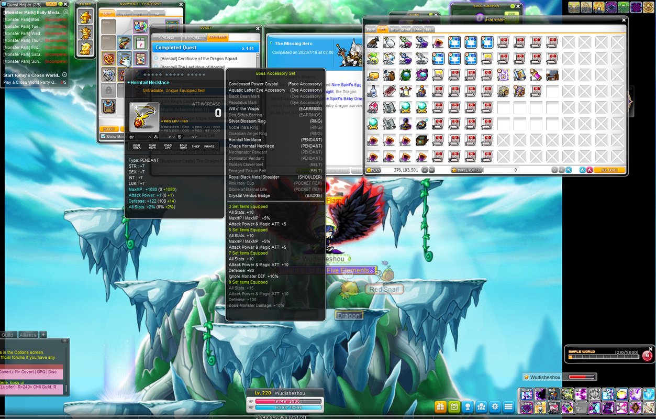Select the chair item in inventory
The image size is (656, 419).
click(553, 75)
